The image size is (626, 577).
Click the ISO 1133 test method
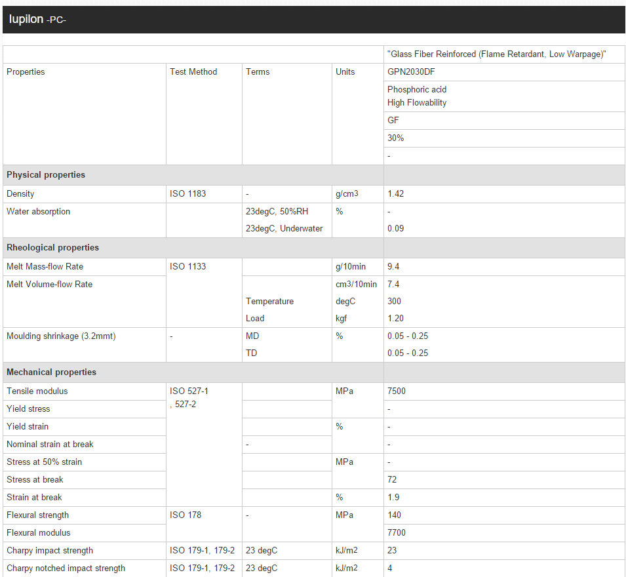[x=187, y=266]
